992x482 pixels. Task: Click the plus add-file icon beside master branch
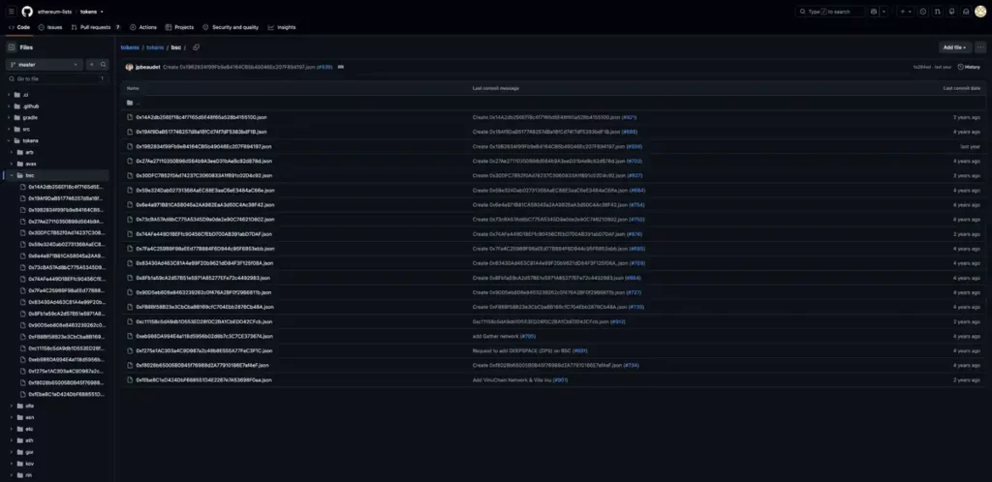tap(91, 65)
